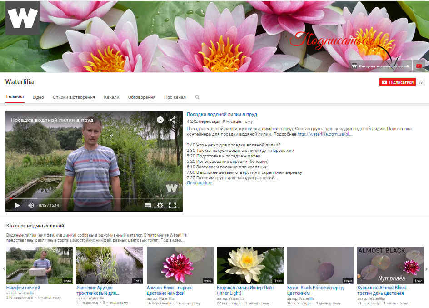Jump to timestamp 7:25 in description
Viewport: 429px width, 308px height.
pos(191,178)
